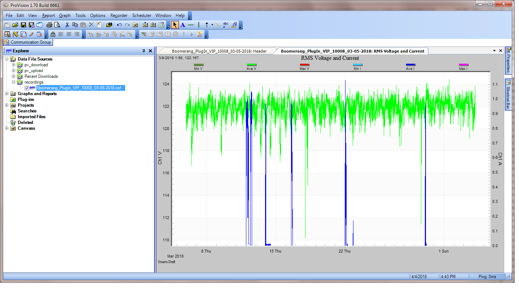The image size is (519, 290).
Task: Click the padlock lock icon
Action: pos(53,35)
